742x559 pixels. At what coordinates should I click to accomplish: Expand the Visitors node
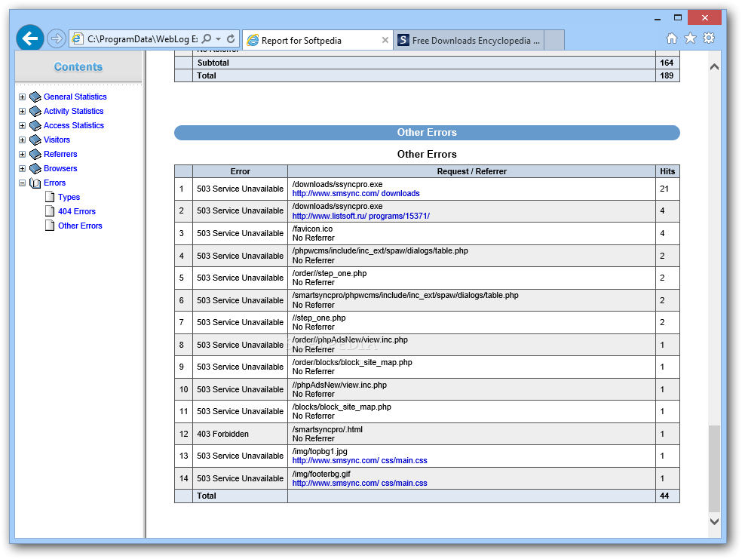[x=22, y=140]
